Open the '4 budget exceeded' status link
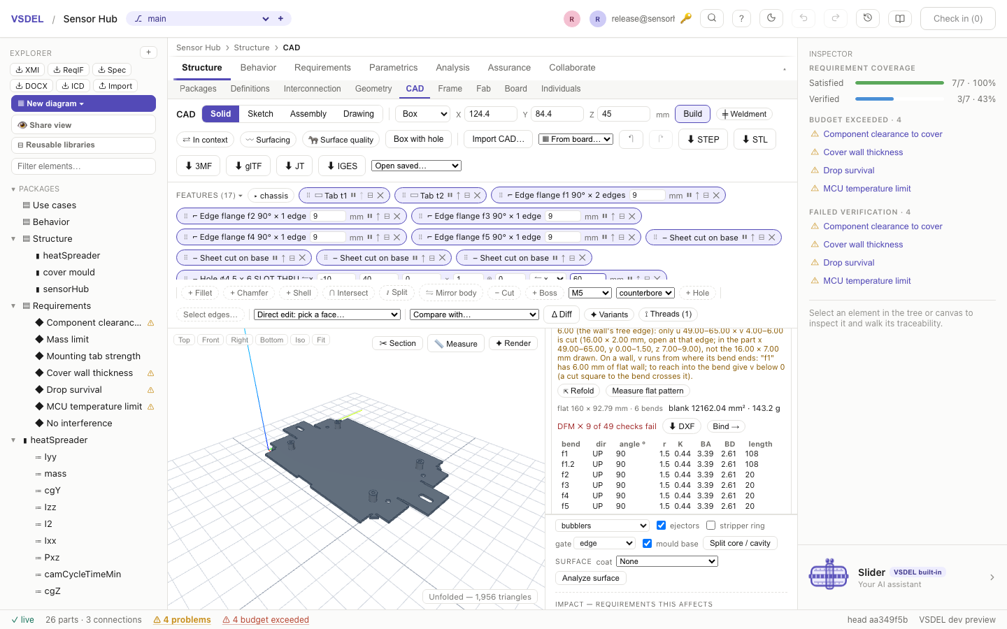Screen dimensions: 1007x629 point(266,620)
